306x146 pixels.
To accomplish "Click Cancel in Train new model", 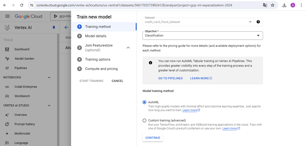I will (117, 81).
